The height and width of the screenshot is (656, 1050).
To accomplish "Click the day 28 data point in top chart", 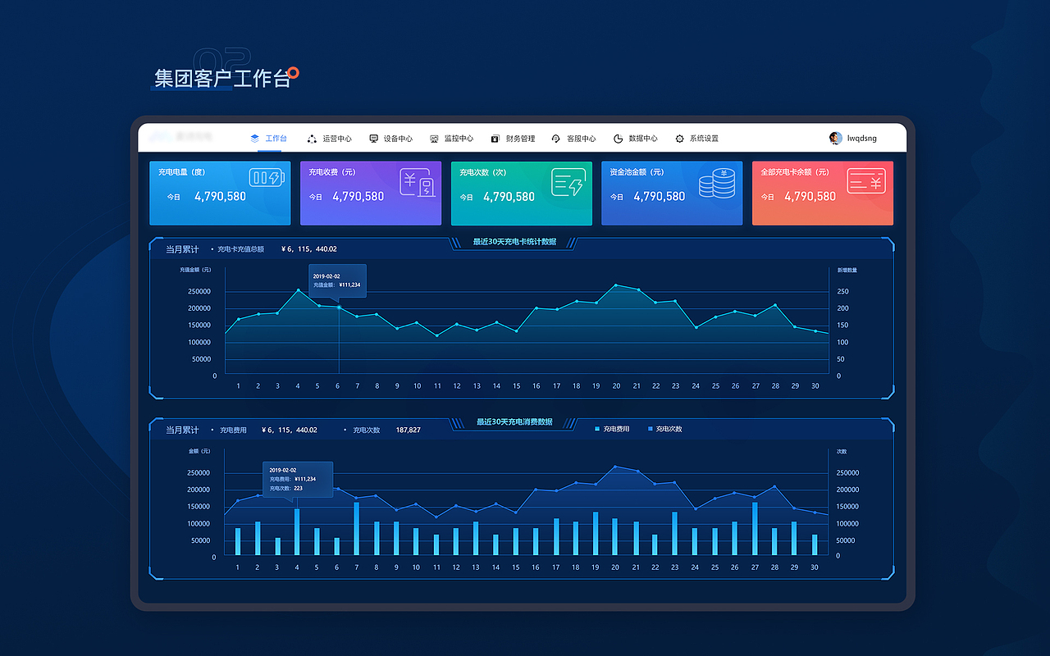I will pyautogui.click(x=775, y=305).
